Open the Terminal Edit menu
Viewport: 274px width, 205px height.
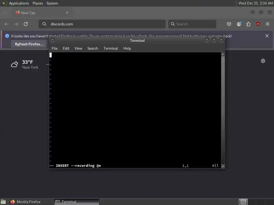66,49
